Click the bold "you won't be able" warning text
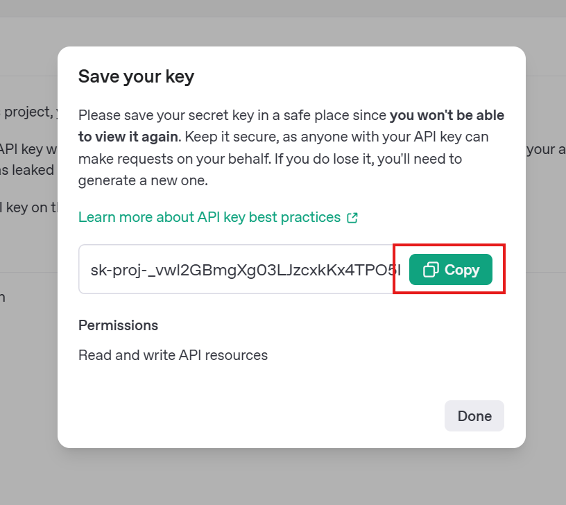 (x=447, y=115)
